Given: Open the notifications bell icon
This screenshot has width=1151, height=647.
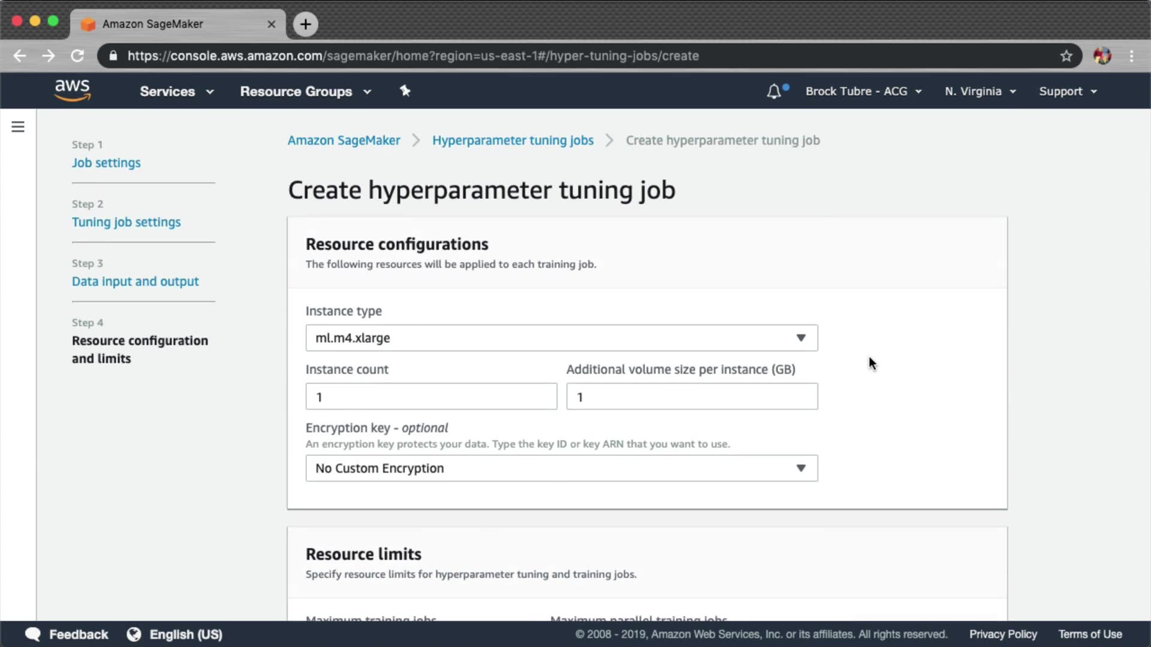Looking at the screenshot, I should point(774,92).
